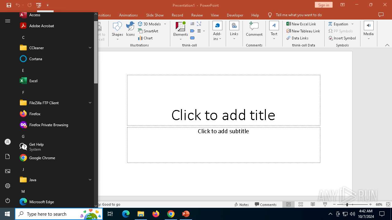Insert 3D Models

(x=149, y=24)
